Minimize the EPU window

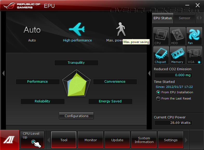coord(187,5)
